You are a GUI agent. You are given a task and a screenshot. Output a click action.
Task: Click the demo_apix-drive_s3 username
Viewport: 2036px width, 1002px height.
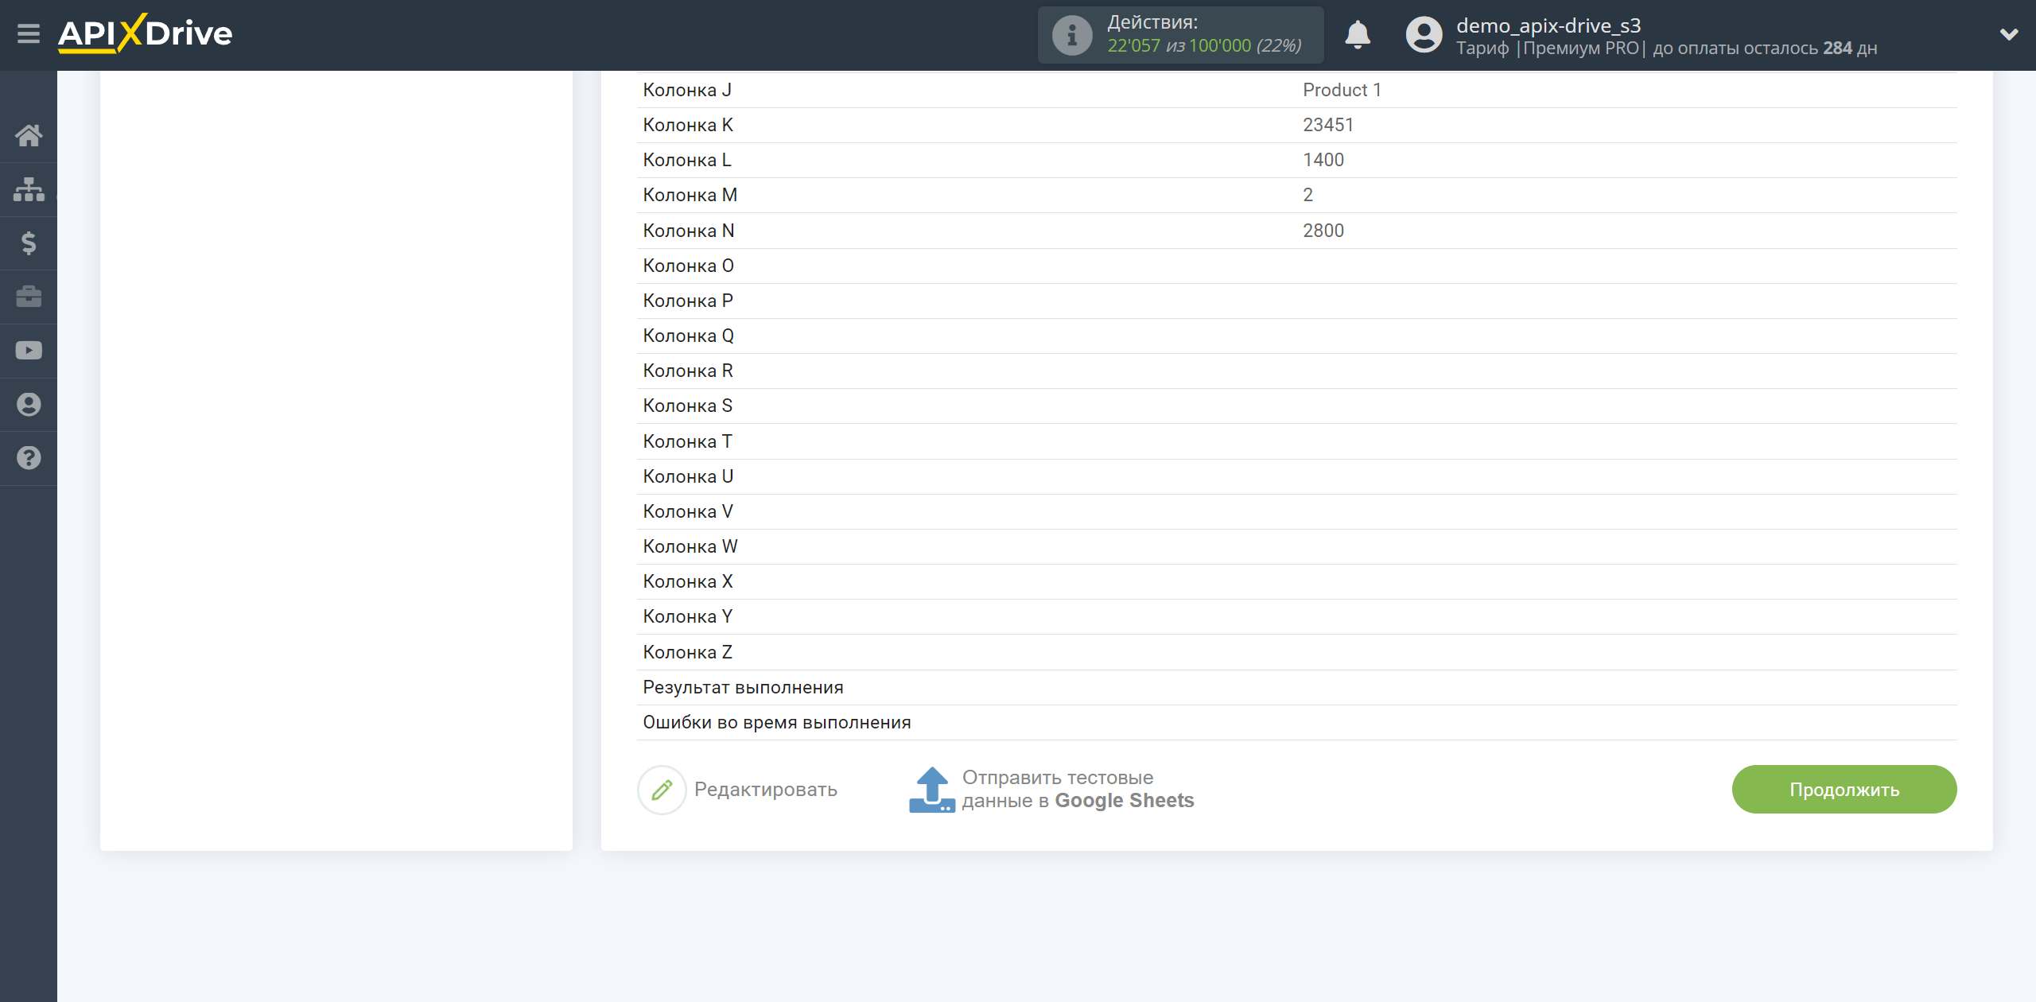click(x=1548, y=25)
